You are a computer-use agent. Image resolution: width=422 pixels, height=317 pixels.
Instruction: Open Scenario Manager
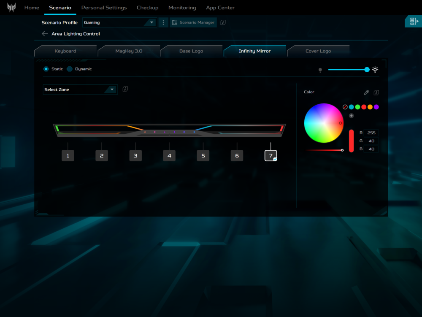(193, 22)
